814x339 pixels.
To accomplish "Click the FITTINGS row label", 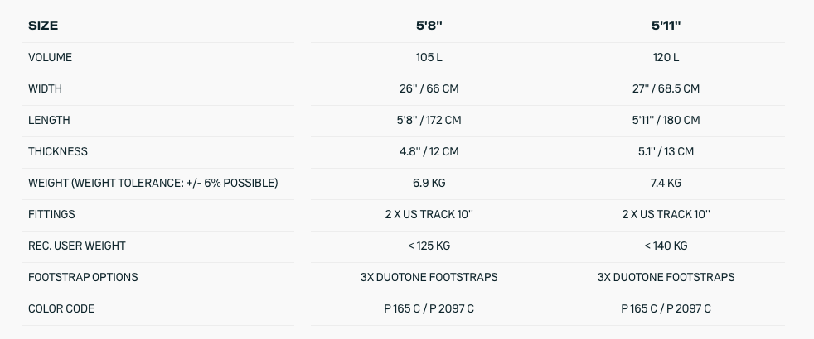I will coord(51,214).
